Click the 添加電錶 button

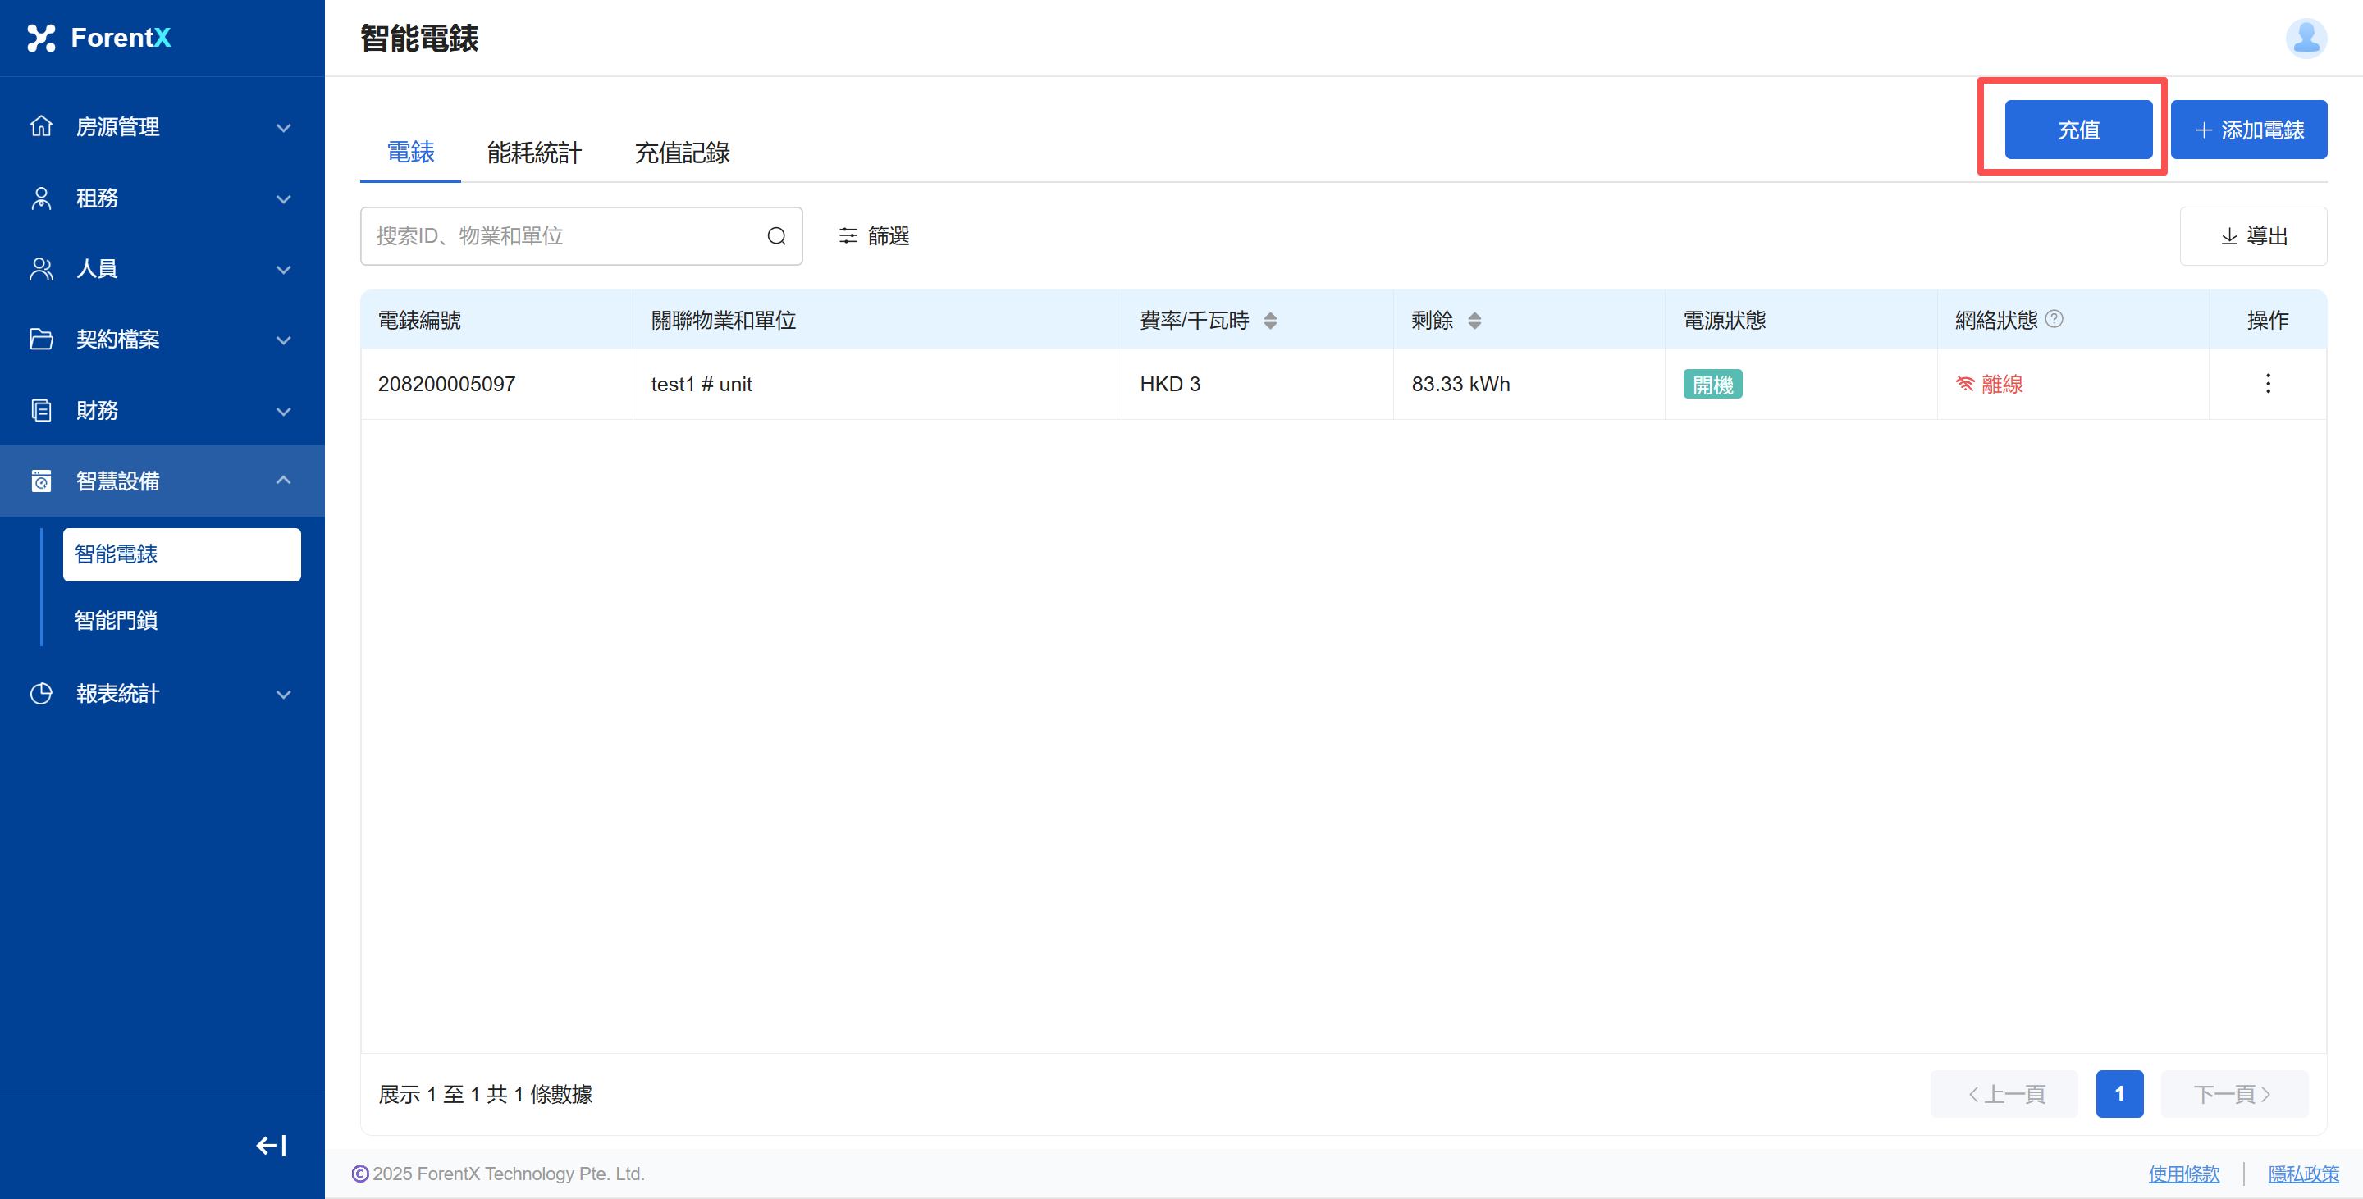[x=2248, y=130]
